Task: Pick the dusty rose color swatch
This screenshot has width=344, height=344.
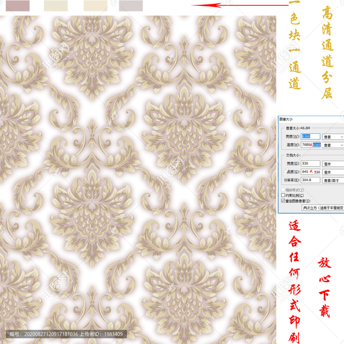Action: tap(18, 6)
